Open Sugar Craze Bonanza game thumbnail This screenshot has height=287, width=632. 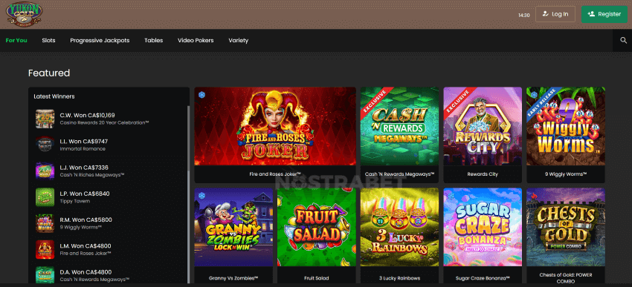click(483, 227)
